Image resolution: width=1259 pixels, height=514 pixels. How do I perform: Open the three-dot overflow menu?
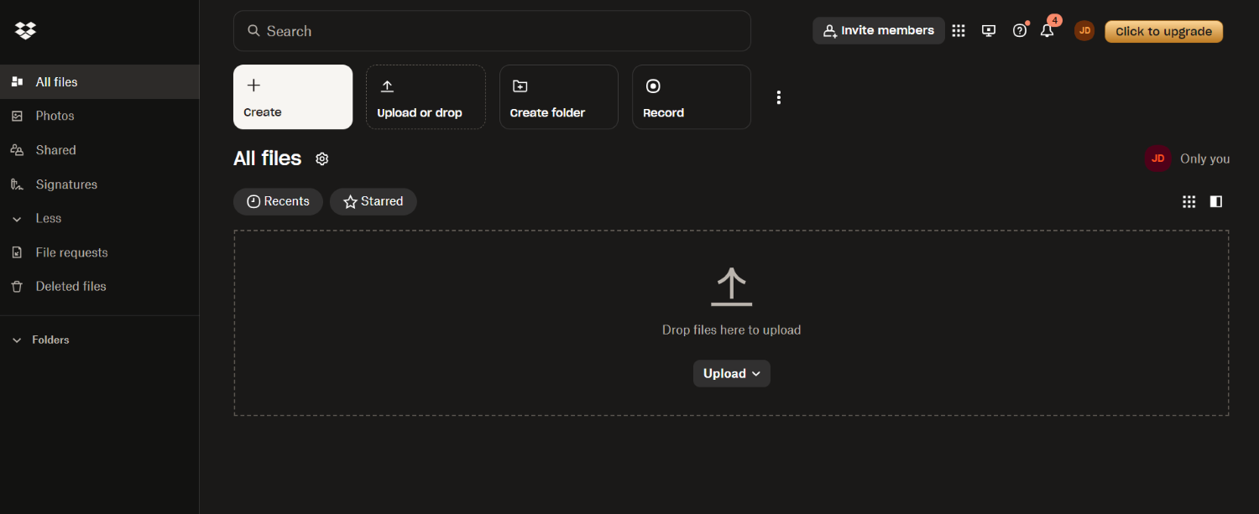778,96
